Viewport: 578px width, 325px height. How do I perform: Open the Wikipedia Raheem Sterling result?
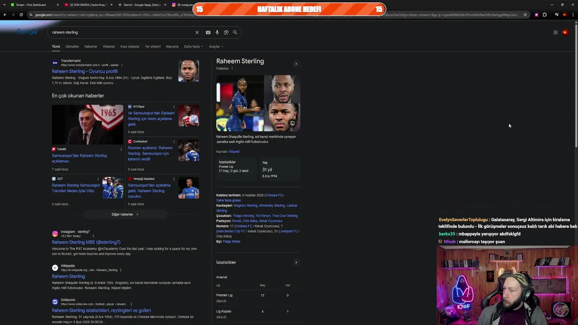point(68,276)
